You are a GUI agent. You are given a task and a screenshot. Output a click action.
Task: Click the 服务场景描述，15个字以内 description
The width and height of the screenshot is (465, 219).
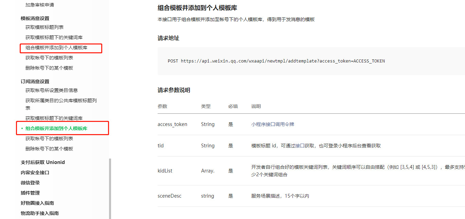point(280,196)
